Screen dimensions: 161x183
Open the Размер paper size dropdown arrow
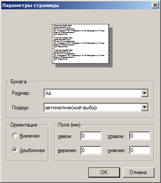point(145,93)
